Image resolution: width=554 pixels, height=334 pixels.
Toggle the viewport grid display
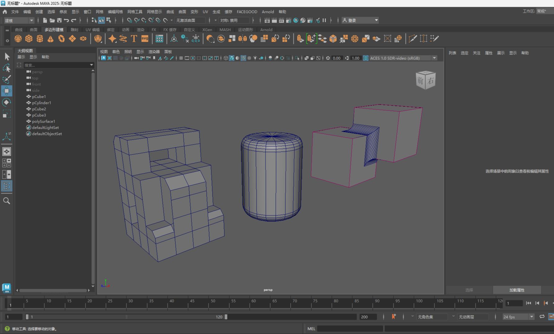181,58
